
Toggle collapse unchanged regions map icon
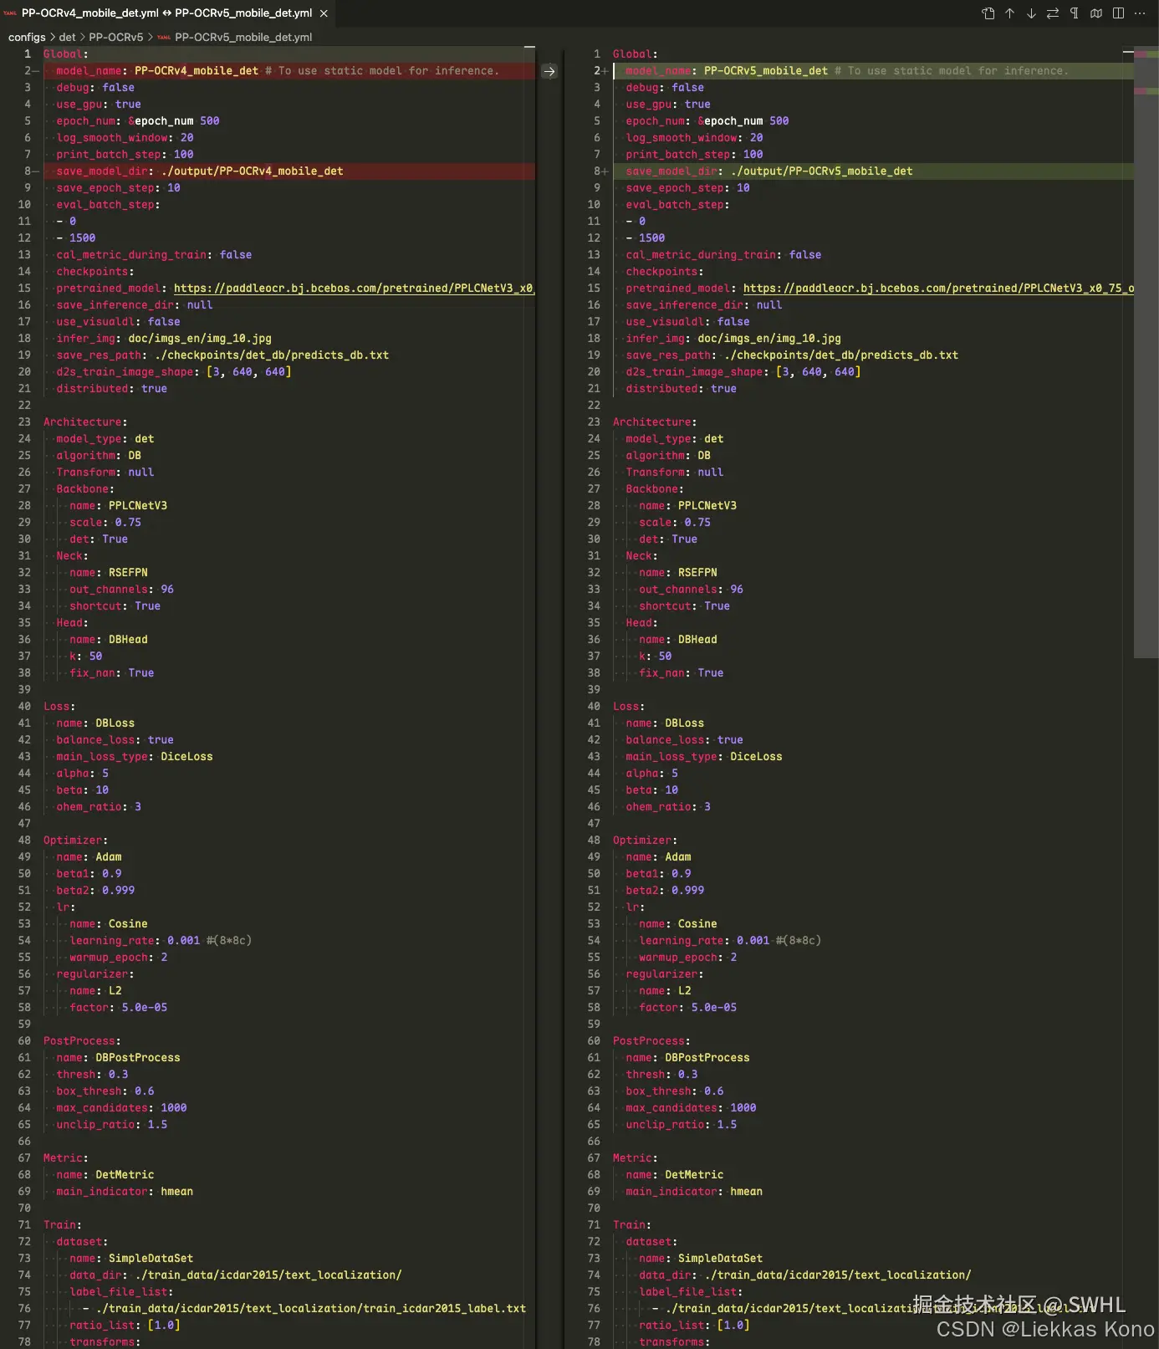point(1096,13)
